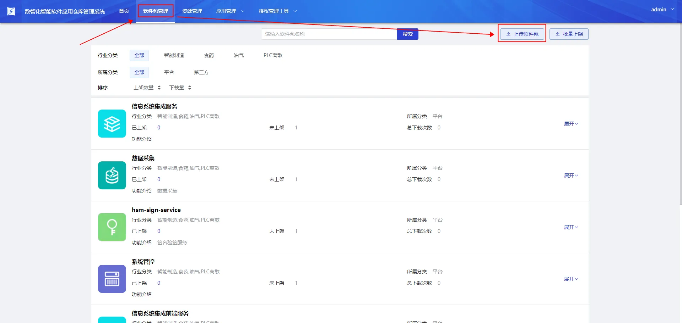Switch to 资源管理 tab
The height and width of the screenshot is (323, 682).
point(192,11)
